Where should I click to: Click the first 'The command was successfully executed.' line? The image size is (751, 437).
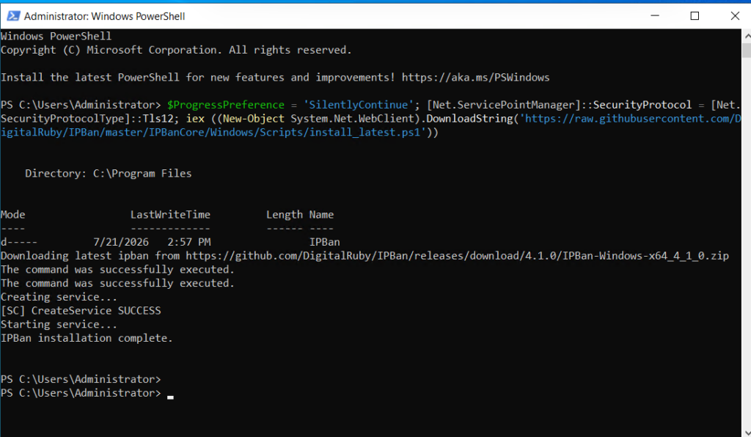(117, 270)
